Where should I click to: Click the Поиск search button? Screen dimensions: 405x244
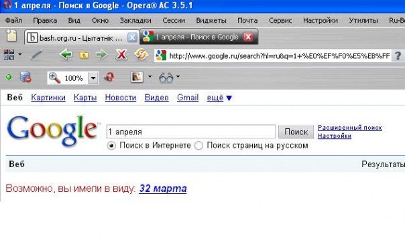click(x=296, y=132)
